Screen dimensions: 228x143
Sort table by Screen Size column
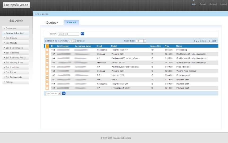point(155,46)
